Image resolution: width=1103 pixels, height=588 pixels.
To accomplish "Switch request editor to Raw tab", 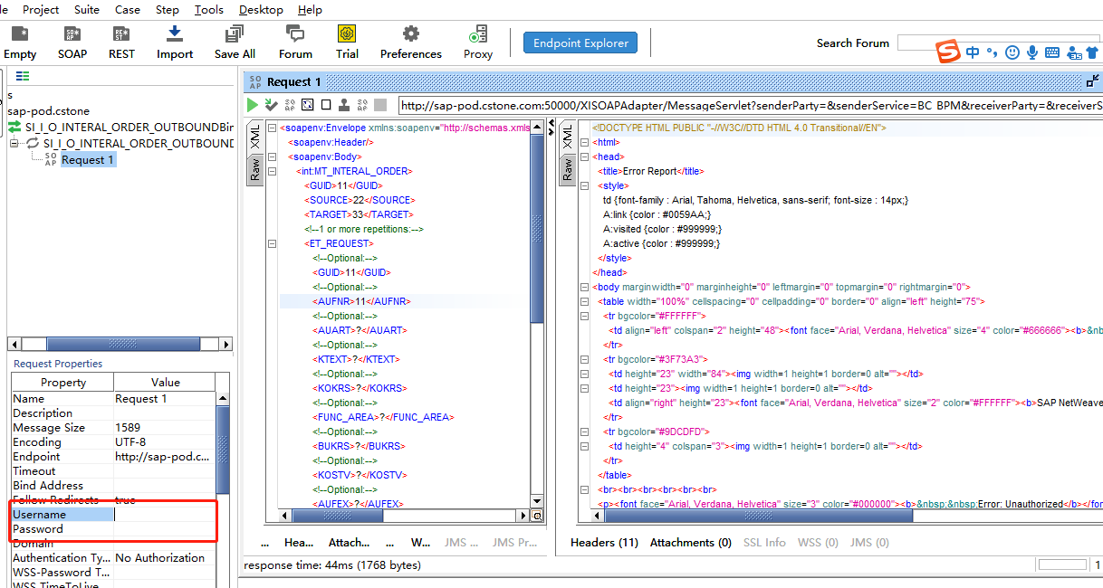I will 254,170.
